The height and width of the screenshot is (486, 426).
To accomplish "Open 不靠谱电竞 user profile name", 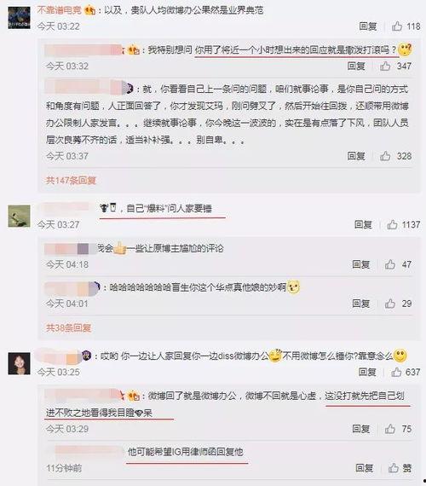I will (59, 10).
